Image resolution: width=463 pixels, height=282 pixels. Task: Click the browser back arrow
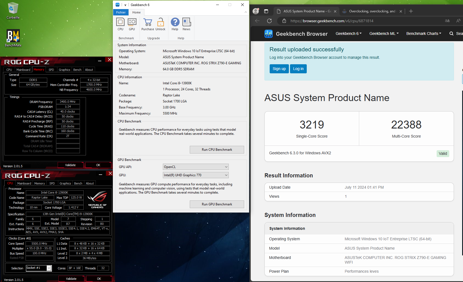click(x=257, y=21)
